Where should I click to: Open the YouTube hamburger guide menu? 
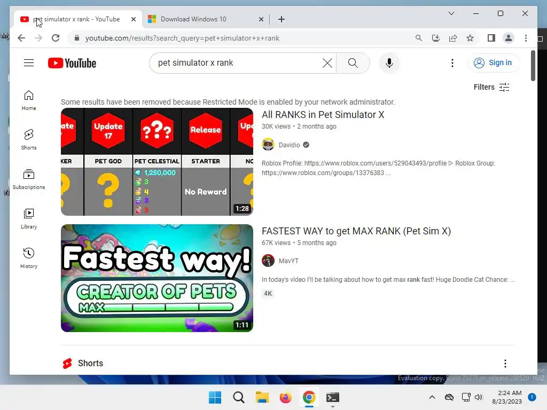click(x=29, y=63)
